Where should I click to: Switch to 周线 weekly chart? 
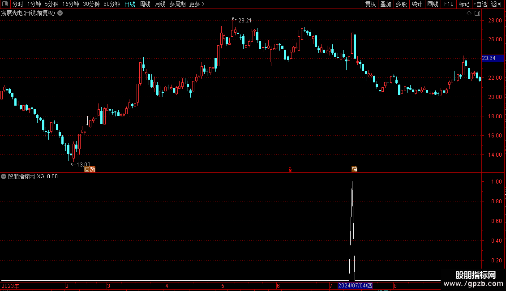[x=145, y=4]
